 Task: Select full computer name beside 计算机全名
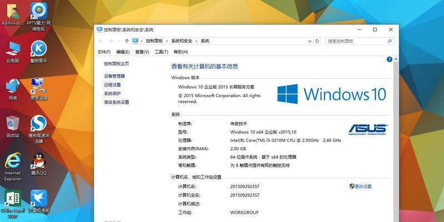[245, 195]
